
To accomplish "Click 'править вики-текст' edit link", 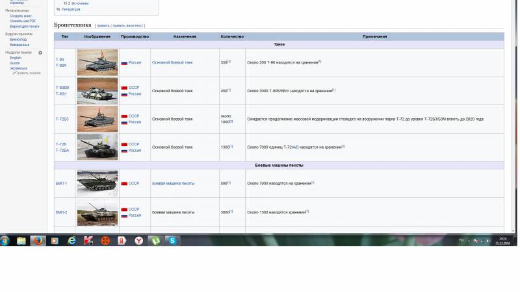I will [129, 26].
